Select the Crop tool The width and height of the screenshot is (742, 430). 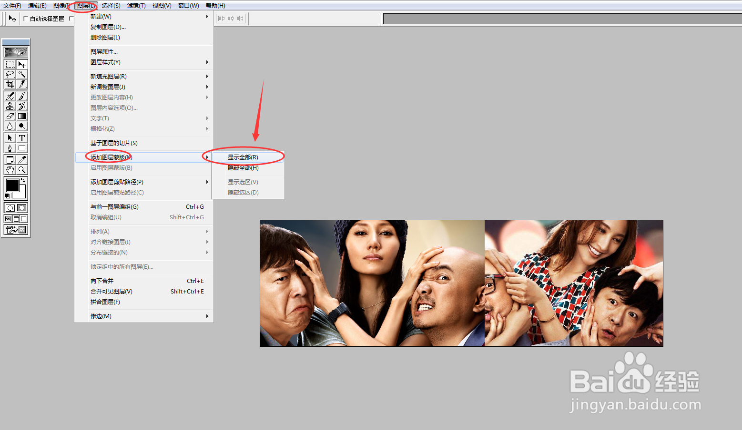(10, 84)
